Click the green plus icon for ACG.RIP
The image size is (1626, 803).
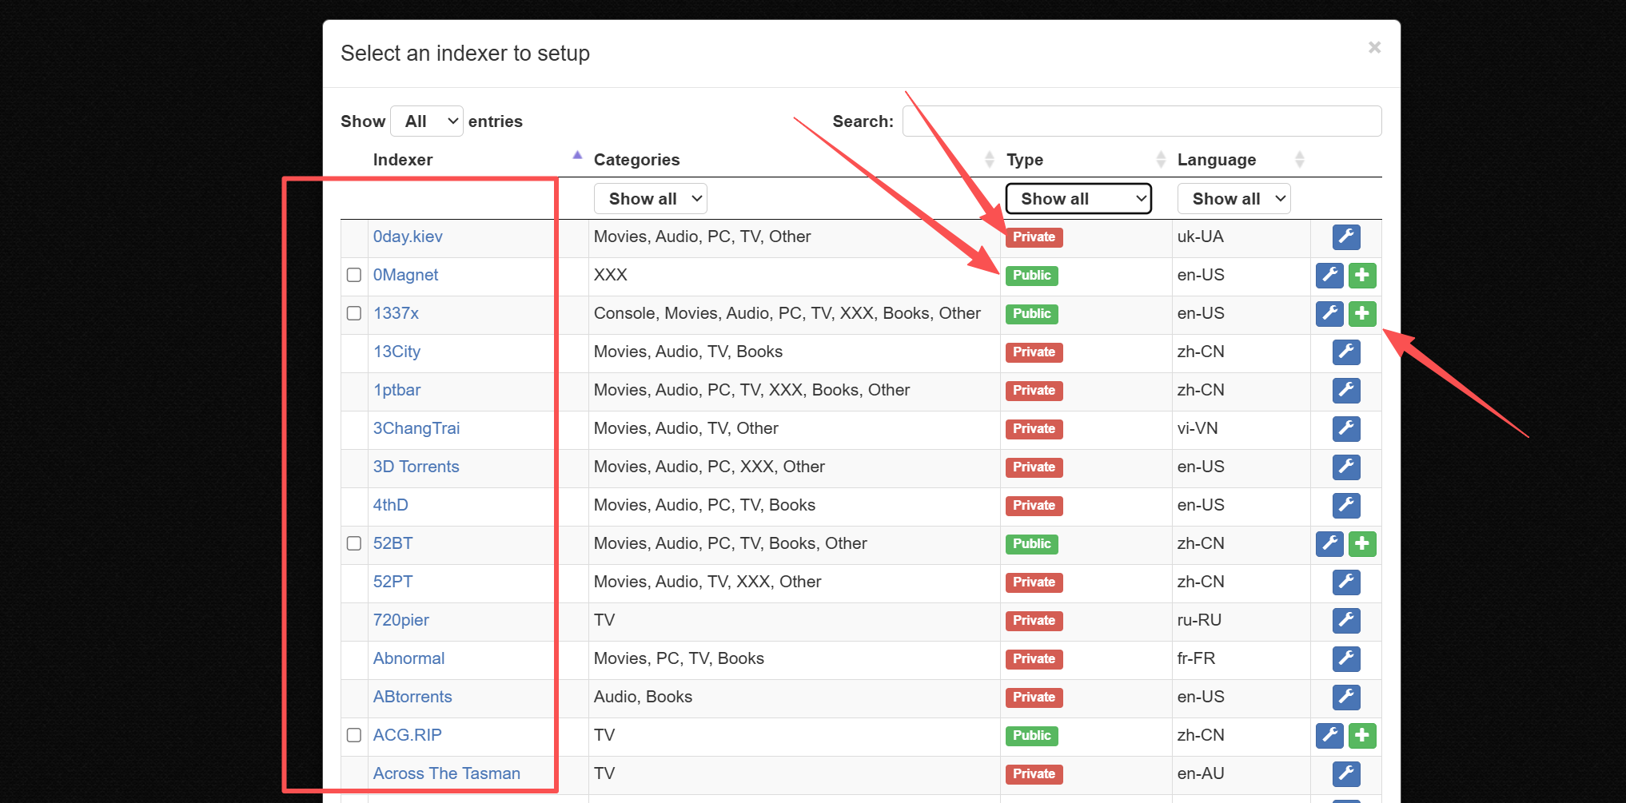click(1362, 736)
